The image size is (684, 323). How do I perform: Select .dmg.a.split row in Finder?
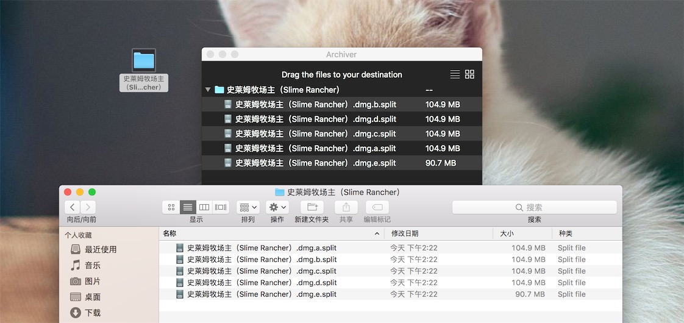coord(390,248)
